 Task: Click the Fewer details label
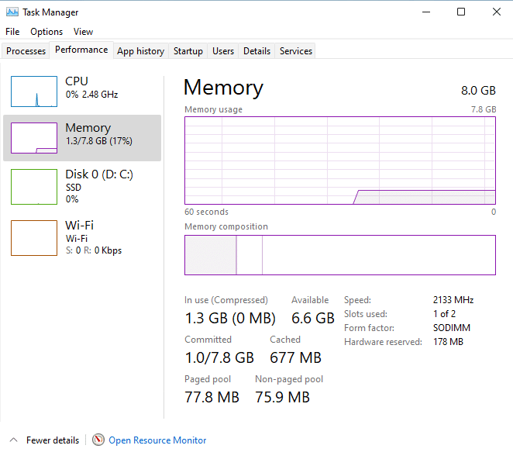53,440
